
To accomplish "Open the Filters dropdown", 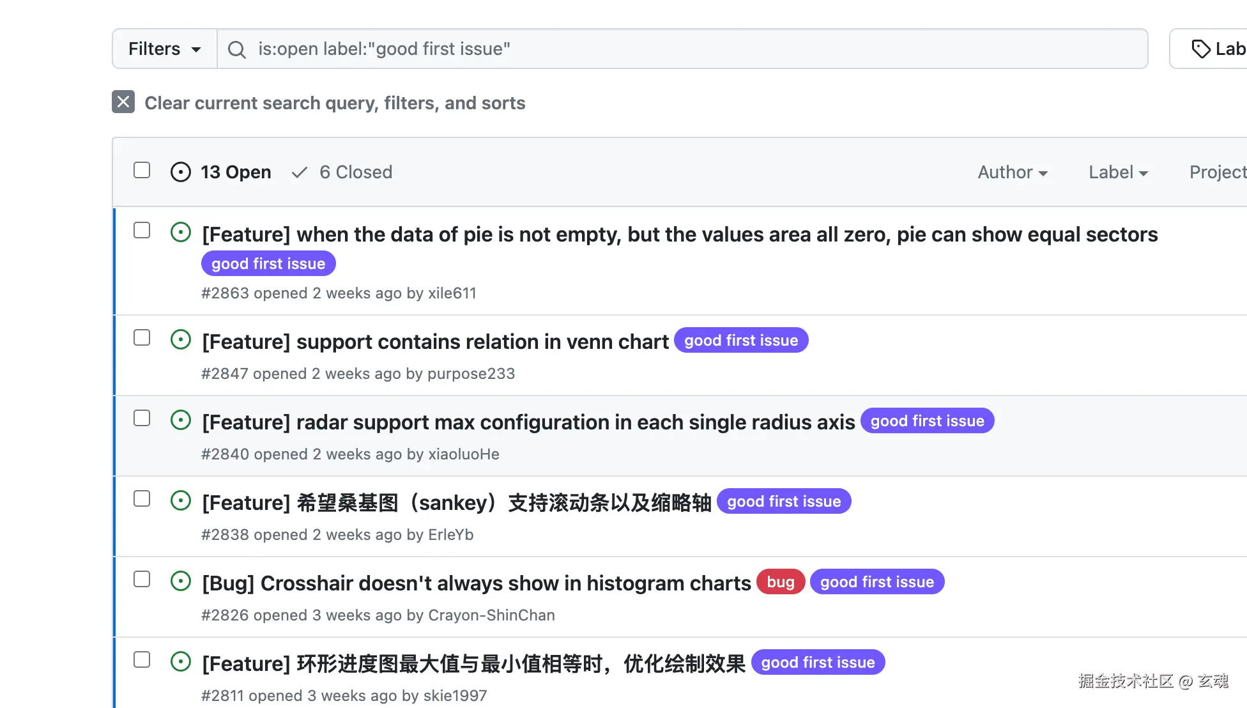I will point(165,49).
